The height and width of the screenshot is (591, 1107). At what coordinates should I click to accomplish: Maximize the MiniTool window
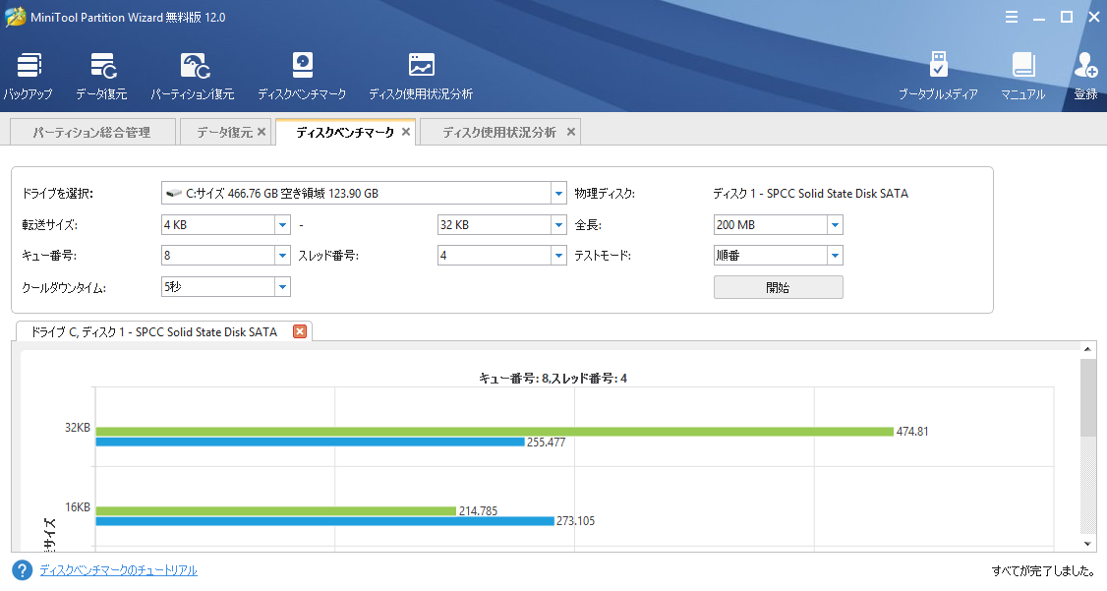point(1067,17)
